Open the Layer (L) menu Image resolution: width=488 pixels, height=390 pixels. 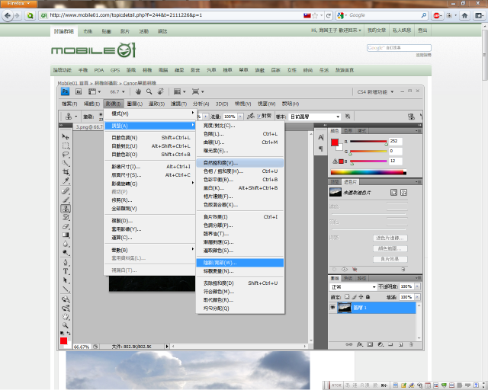(135, 104)
